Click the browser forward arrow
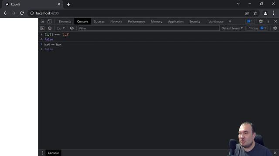 click(x=14, y=13)
